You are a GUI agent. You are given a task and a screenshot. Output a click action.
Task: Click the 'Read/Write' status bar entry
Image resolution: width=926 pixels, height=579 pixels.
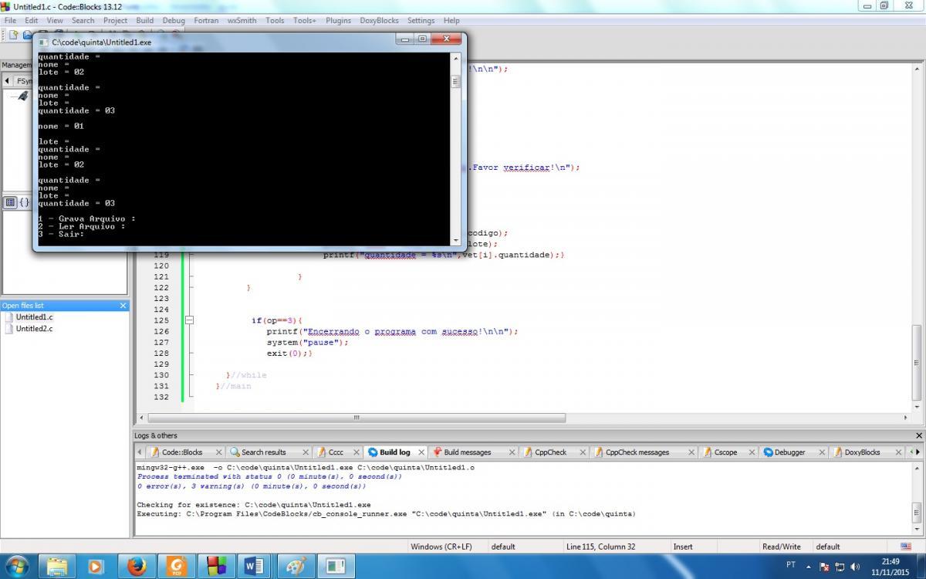(781, 547)
